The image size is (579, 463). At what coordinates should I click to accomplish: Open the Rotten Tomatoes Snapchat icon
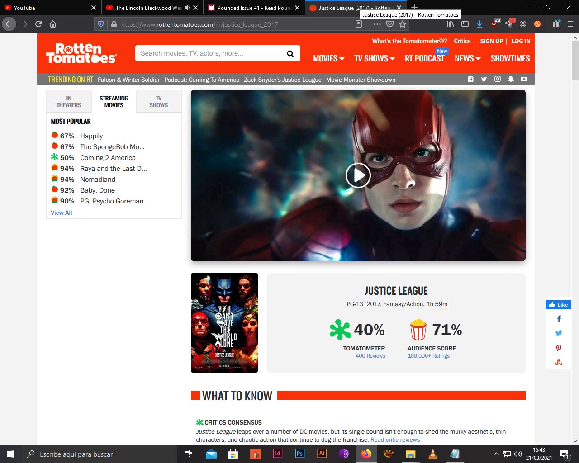pyautogui.click(x=511, y=79)
